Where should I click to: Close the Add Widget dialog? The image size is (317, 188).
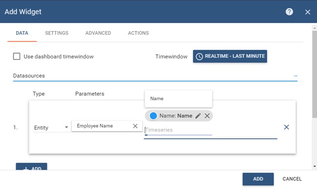click(x=308, y=12)
